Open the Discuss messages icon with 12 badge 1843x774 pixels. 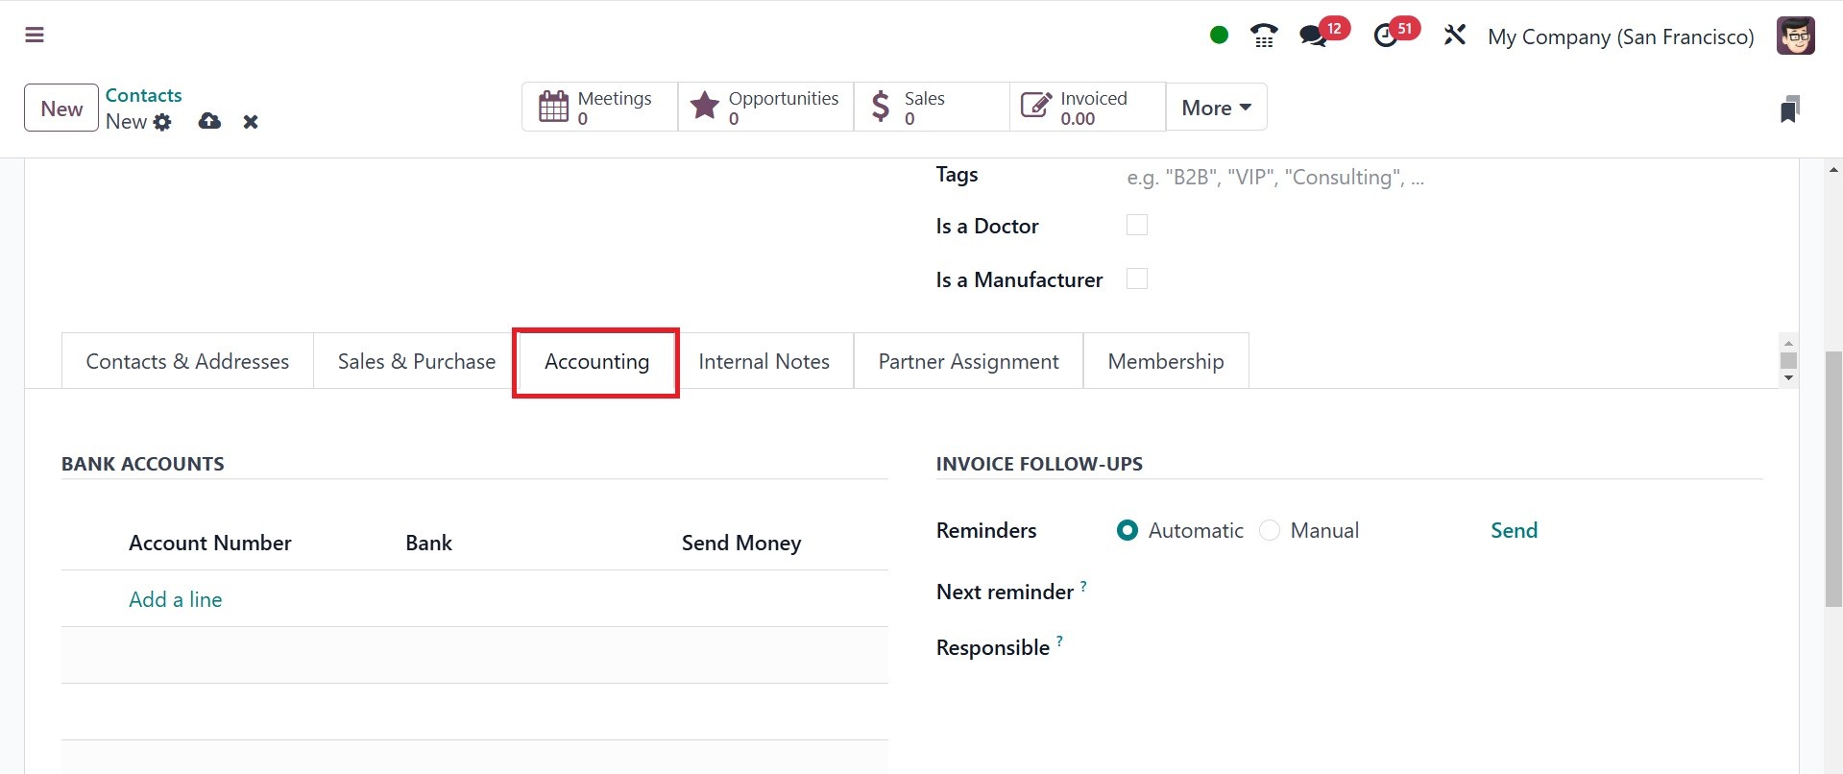[1313, 36]
